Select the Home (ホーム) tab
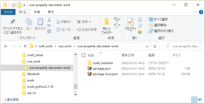This screenshot has width=205, height=104. (23, 12)
